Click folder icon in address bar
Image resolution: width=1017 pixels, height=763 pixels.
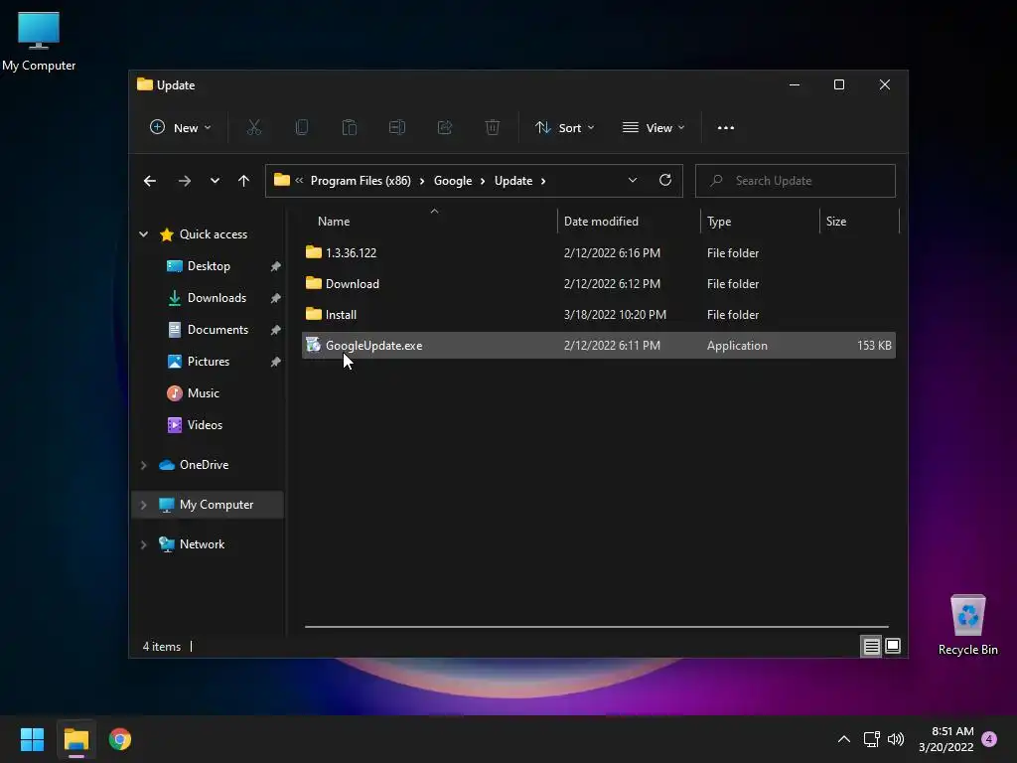(281, 180)
